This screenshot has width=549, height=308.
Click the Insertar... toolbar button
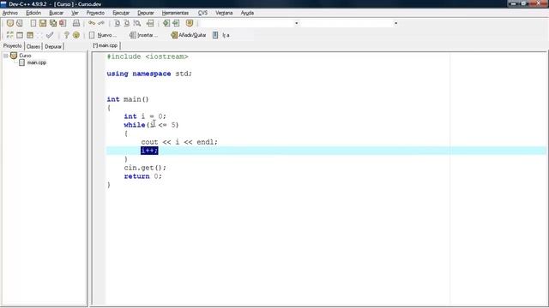point(143,35)
